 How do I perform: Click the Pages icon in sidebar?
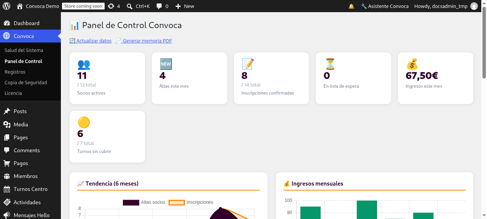(x=7, y=137)
